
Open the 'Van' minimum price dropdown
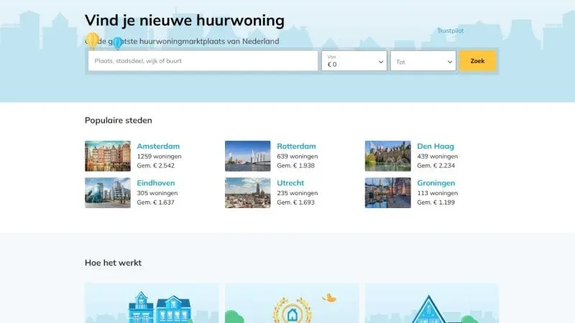click(355, 61)
